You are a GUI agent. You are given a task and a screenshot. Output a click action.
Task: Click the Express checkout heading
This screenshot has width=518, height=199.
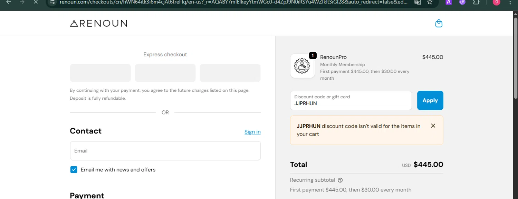(x=165, y=54)
